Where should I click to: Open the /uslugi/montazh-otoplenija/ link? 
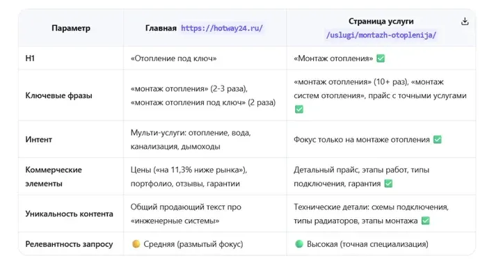[381, 35]
